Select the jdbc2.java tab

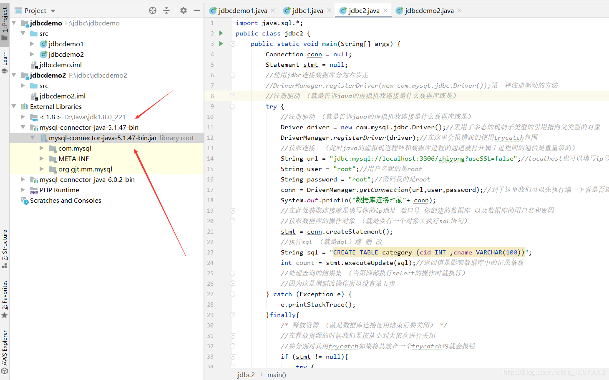click(x=364, y=10)
